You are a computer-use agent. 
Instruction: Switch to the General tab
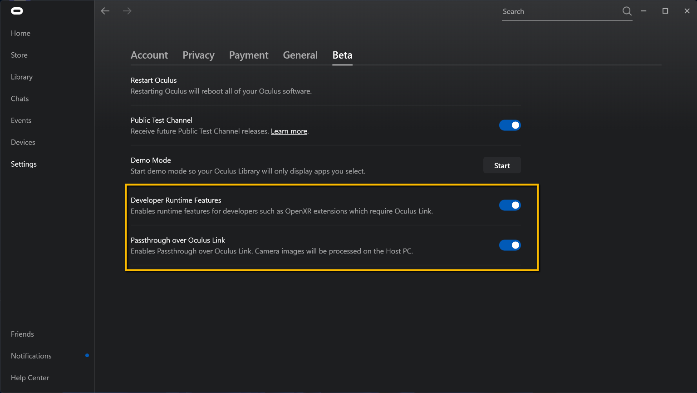click(x=300, y=55)
